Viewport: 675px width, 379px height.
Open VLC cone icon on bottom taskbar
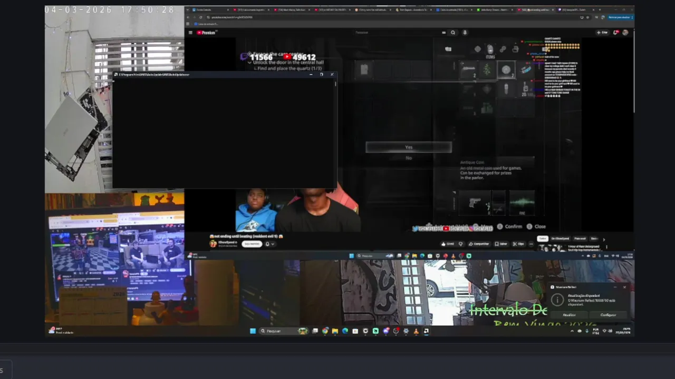coord(416,331)
